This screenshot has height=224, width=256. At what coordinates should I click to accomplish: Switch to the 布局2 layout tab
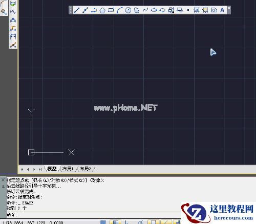[x=86, y=169]
